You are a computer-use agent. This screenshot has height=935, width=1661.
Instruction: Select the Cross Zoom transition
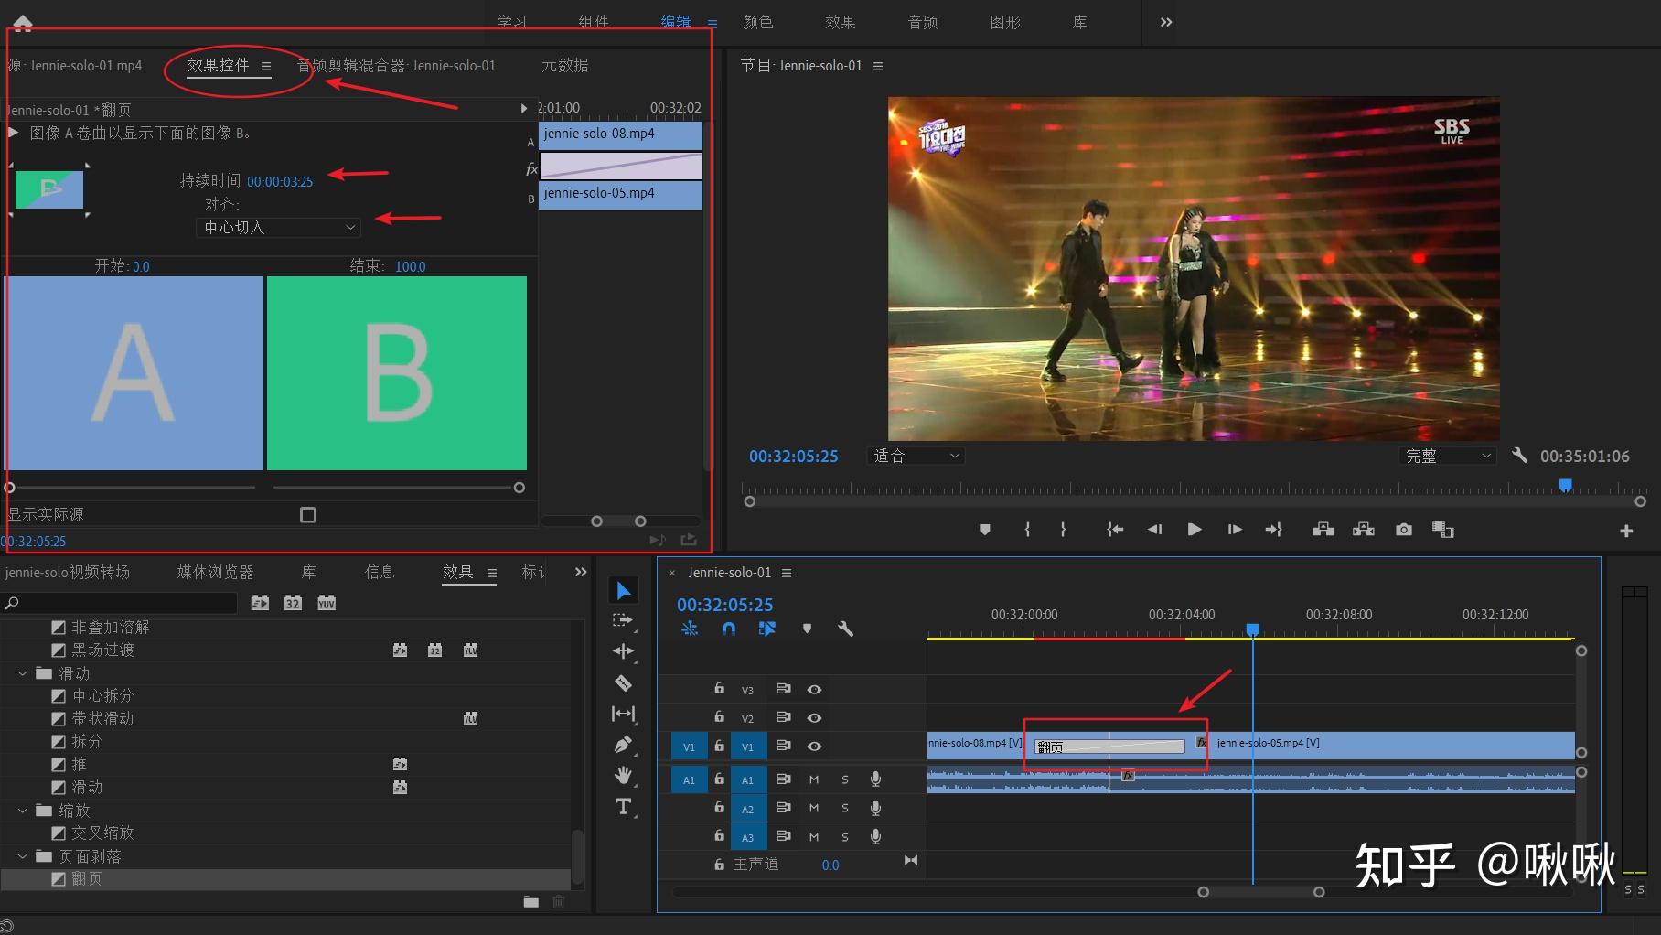click(102, 833)
